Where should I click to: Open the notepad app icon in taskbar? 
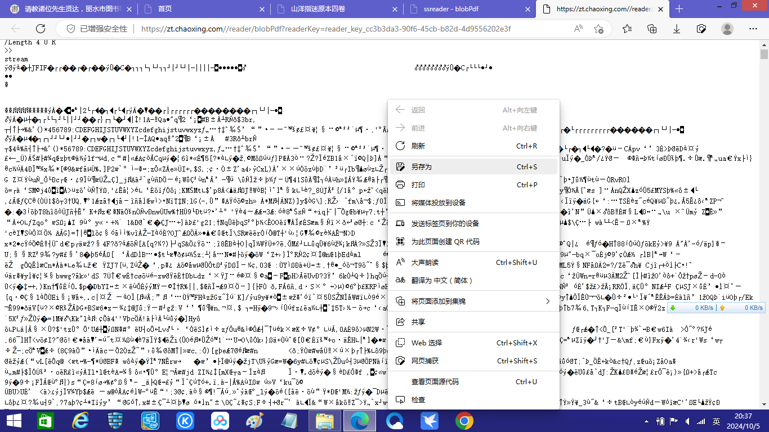290,420
